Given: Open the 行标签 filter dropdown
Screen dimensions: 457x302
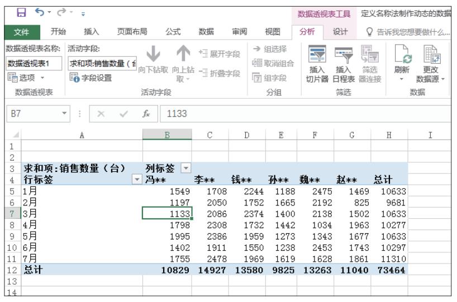Looking at the screenshot, I should tap(137, 179).
